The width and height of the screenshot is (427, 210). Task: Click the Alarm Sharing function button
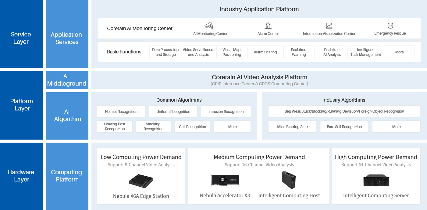click(x=265, y=52)
